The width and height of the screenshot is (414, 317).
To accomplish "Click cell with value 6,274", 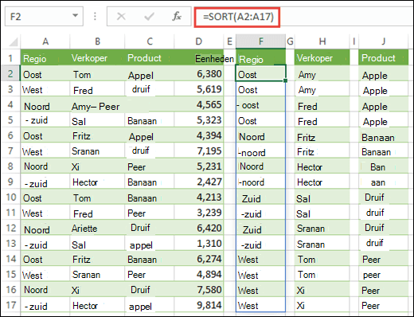I will [199, 258].
